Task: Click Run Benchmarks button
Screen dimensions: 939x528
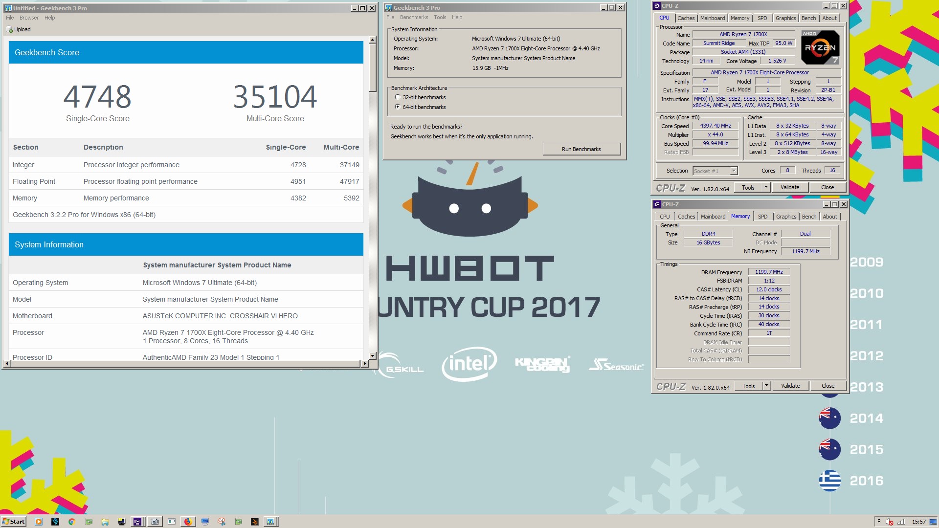Action: (x=581, y=149)
